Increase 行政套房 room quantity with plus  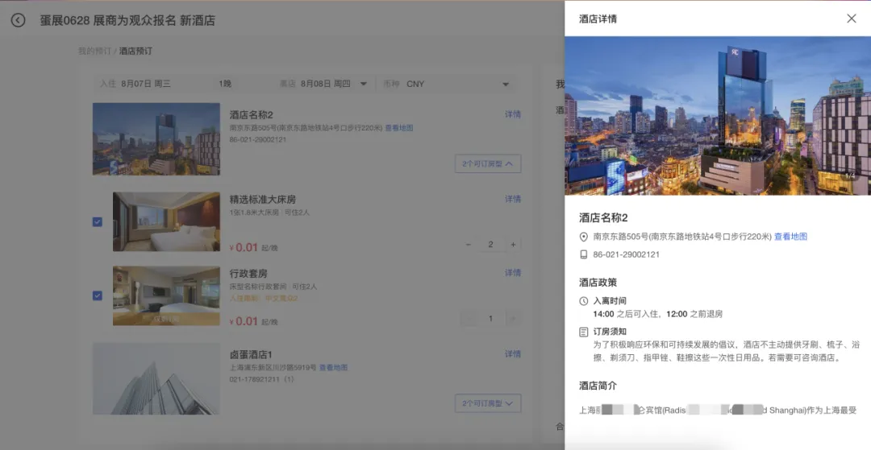512,319
